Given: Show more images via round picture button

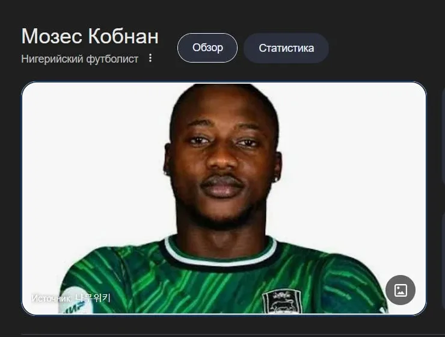Looking at the screenshot, I should coord(400,290).
